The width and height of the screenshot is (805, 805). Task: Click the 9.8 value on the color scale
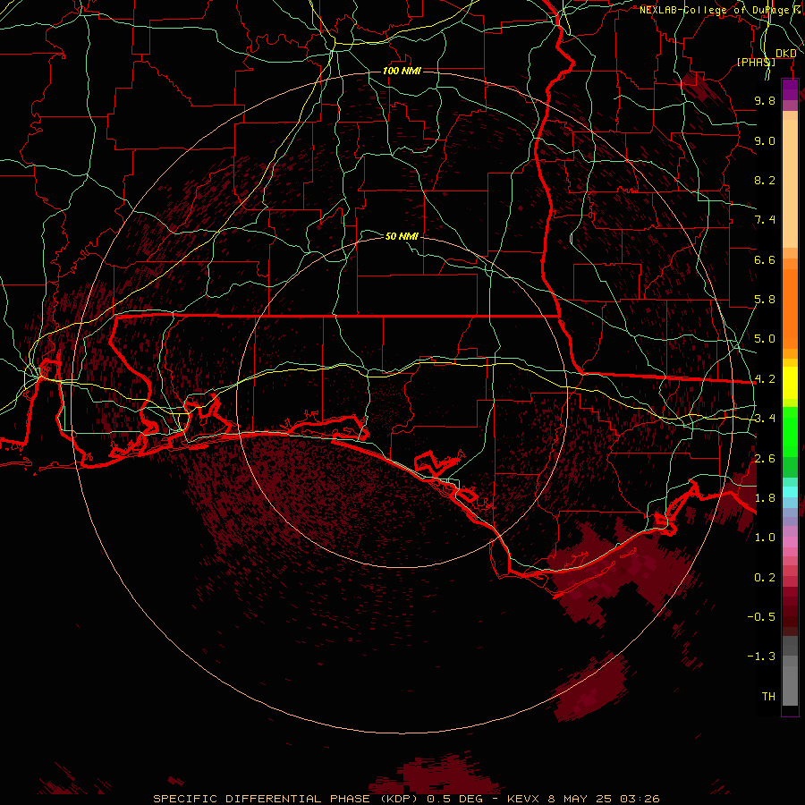(x=765, y=100)
